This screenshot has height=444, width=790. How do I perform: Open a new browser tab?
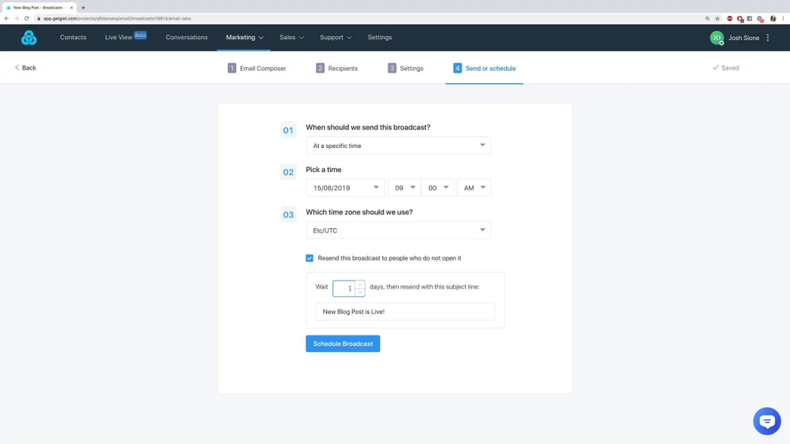[83, 7]
